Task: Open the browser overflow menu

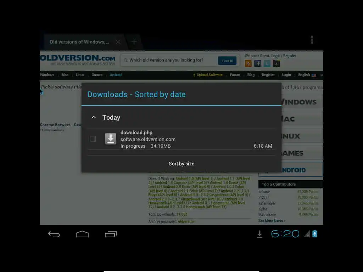Action: pos(312,40)
